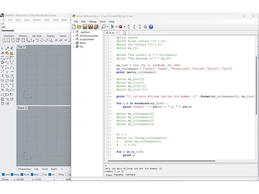This screenshot has width=259, height=194.
Task: Select the Top viewport tab at bottom
Action: click(x=36, y=169)
